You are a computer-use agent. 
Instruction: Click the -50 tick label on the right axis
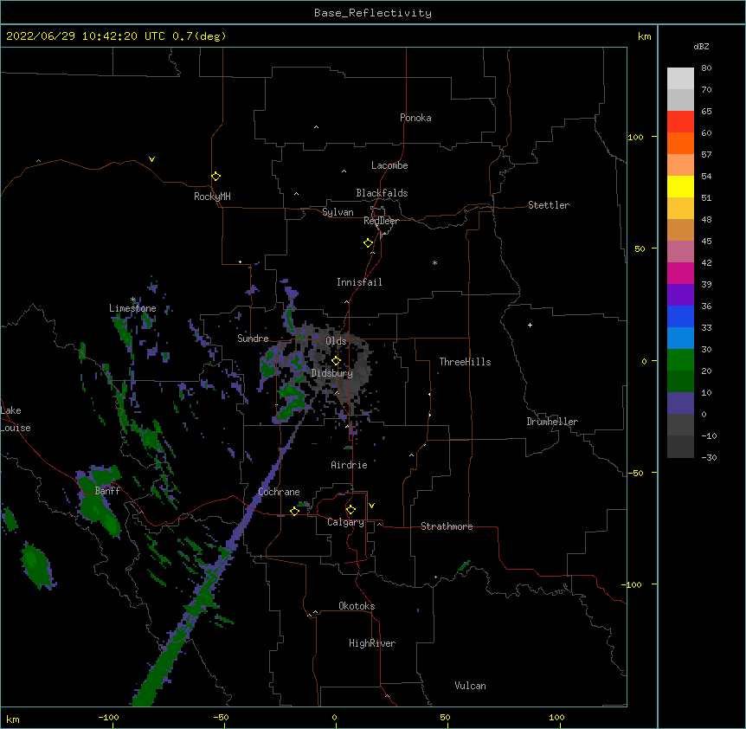click(635, 473)
